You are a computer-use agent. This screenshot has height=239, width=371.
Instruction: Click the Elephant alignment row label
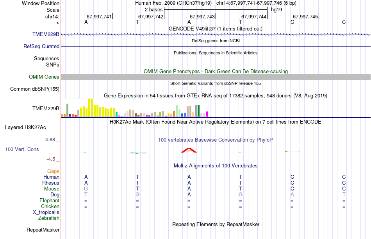pos(49,200)
